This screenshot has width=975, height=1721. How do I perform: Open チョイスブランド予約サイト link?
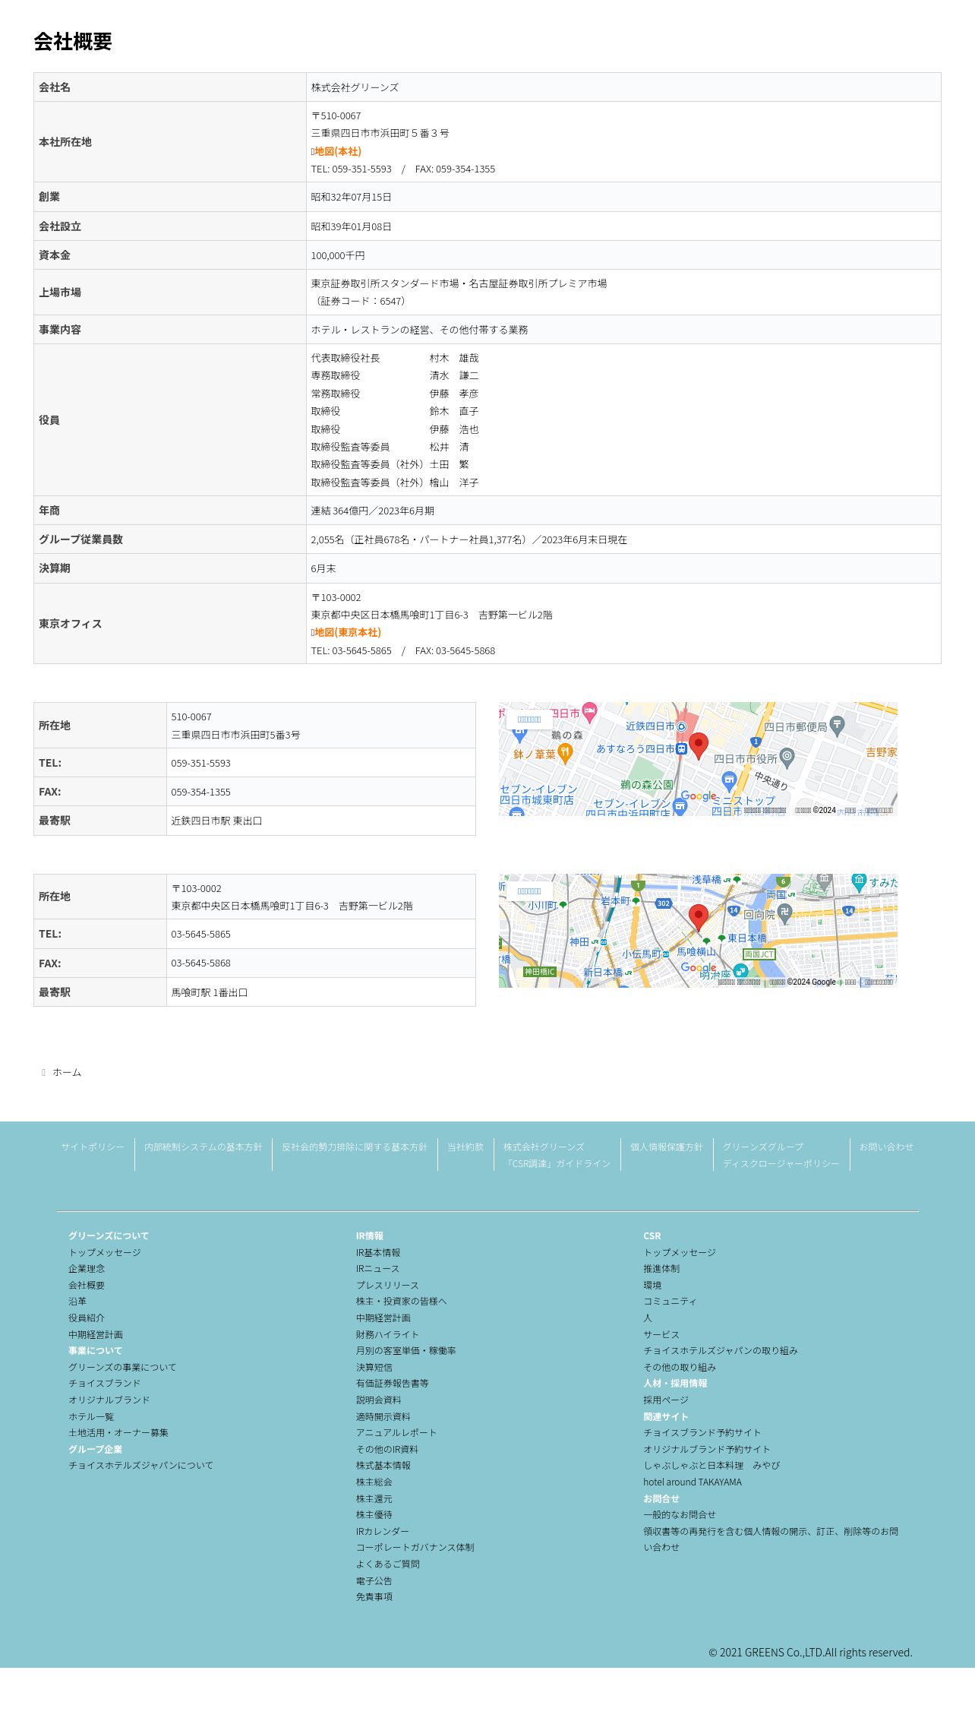(702, 1432)
